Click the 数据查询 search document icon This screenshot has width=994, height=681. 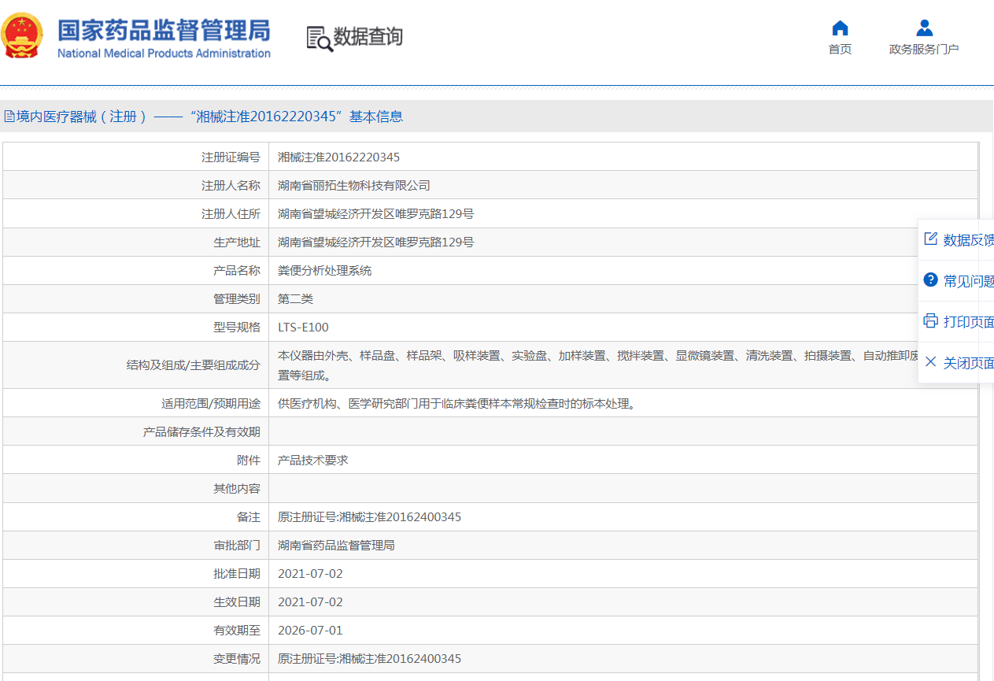(320, 38)
